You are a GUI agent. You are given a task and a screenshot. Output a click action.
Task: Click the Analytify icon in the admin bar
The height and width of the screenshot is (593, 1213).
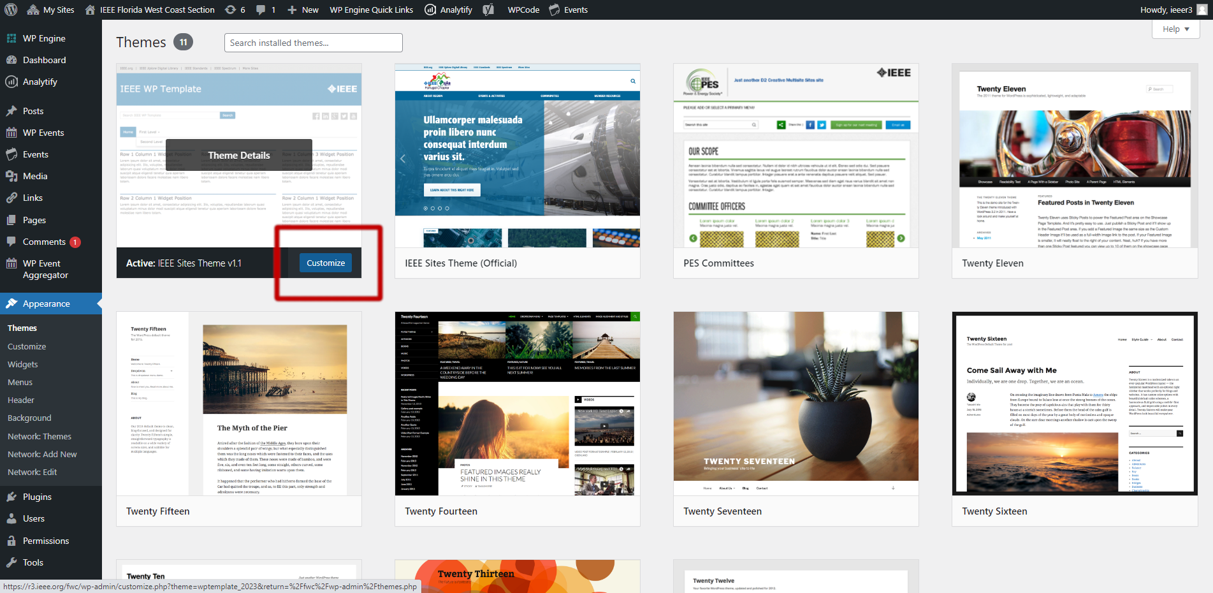pyautogui.click(x=430, y=10)
